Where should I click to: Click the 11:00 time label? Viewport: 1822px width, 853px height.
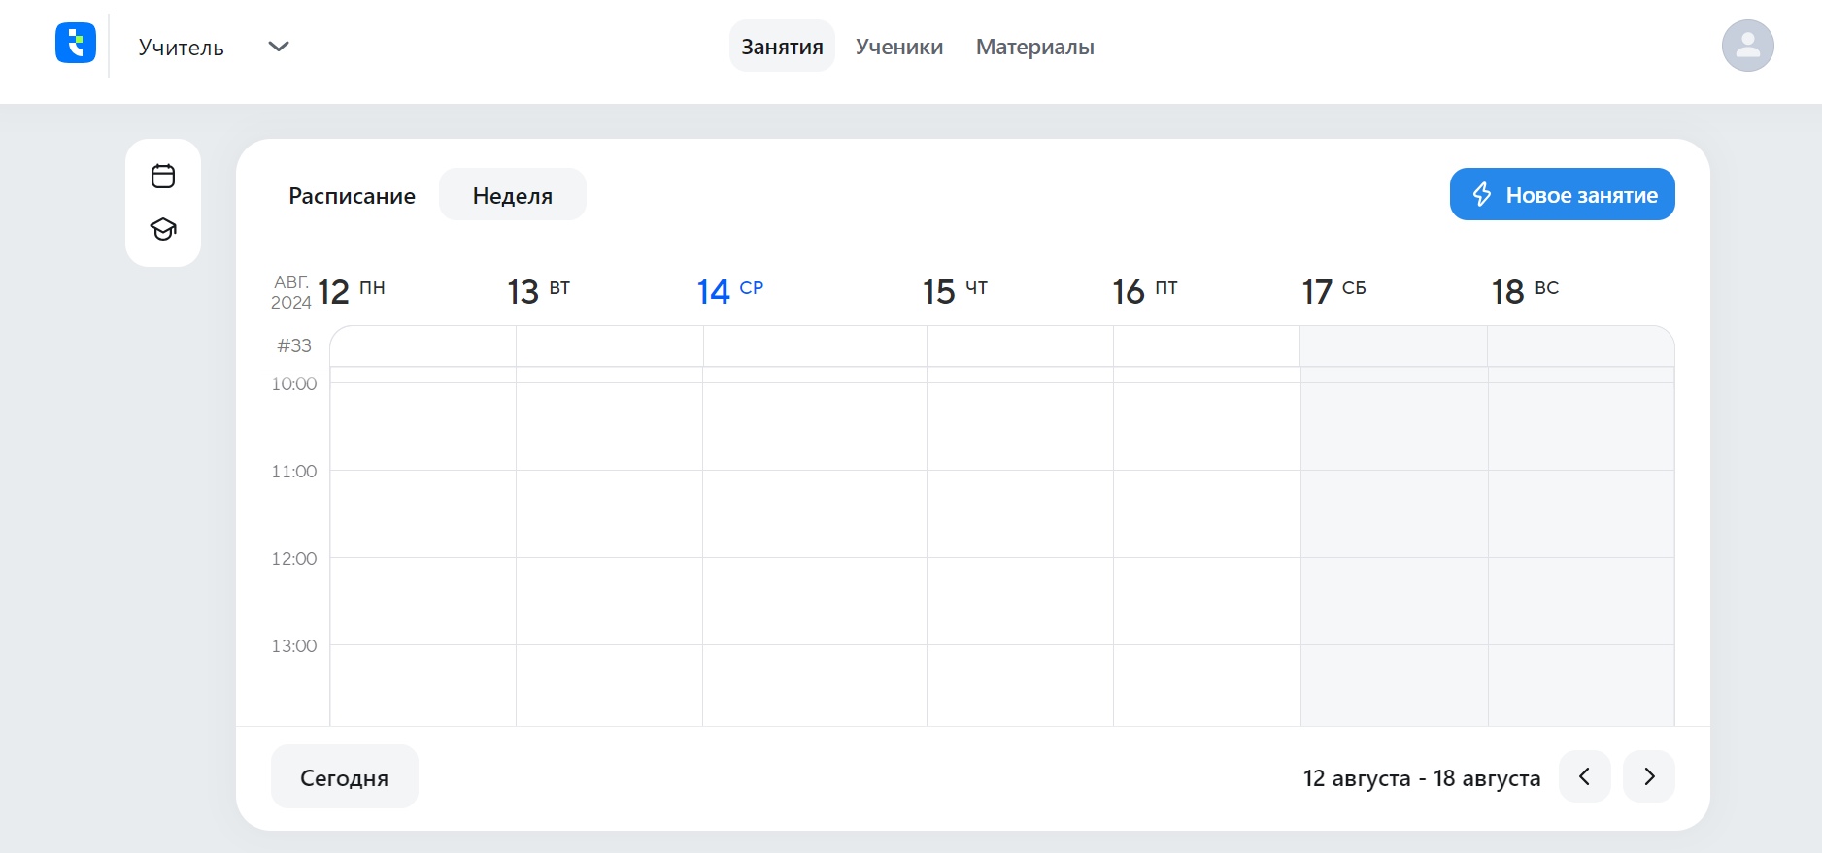pos(294,472)
